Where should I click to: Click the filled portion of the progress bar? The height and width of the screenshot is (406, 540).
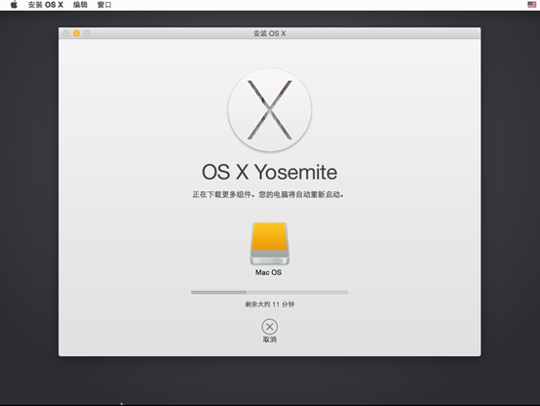coord(218,292)
